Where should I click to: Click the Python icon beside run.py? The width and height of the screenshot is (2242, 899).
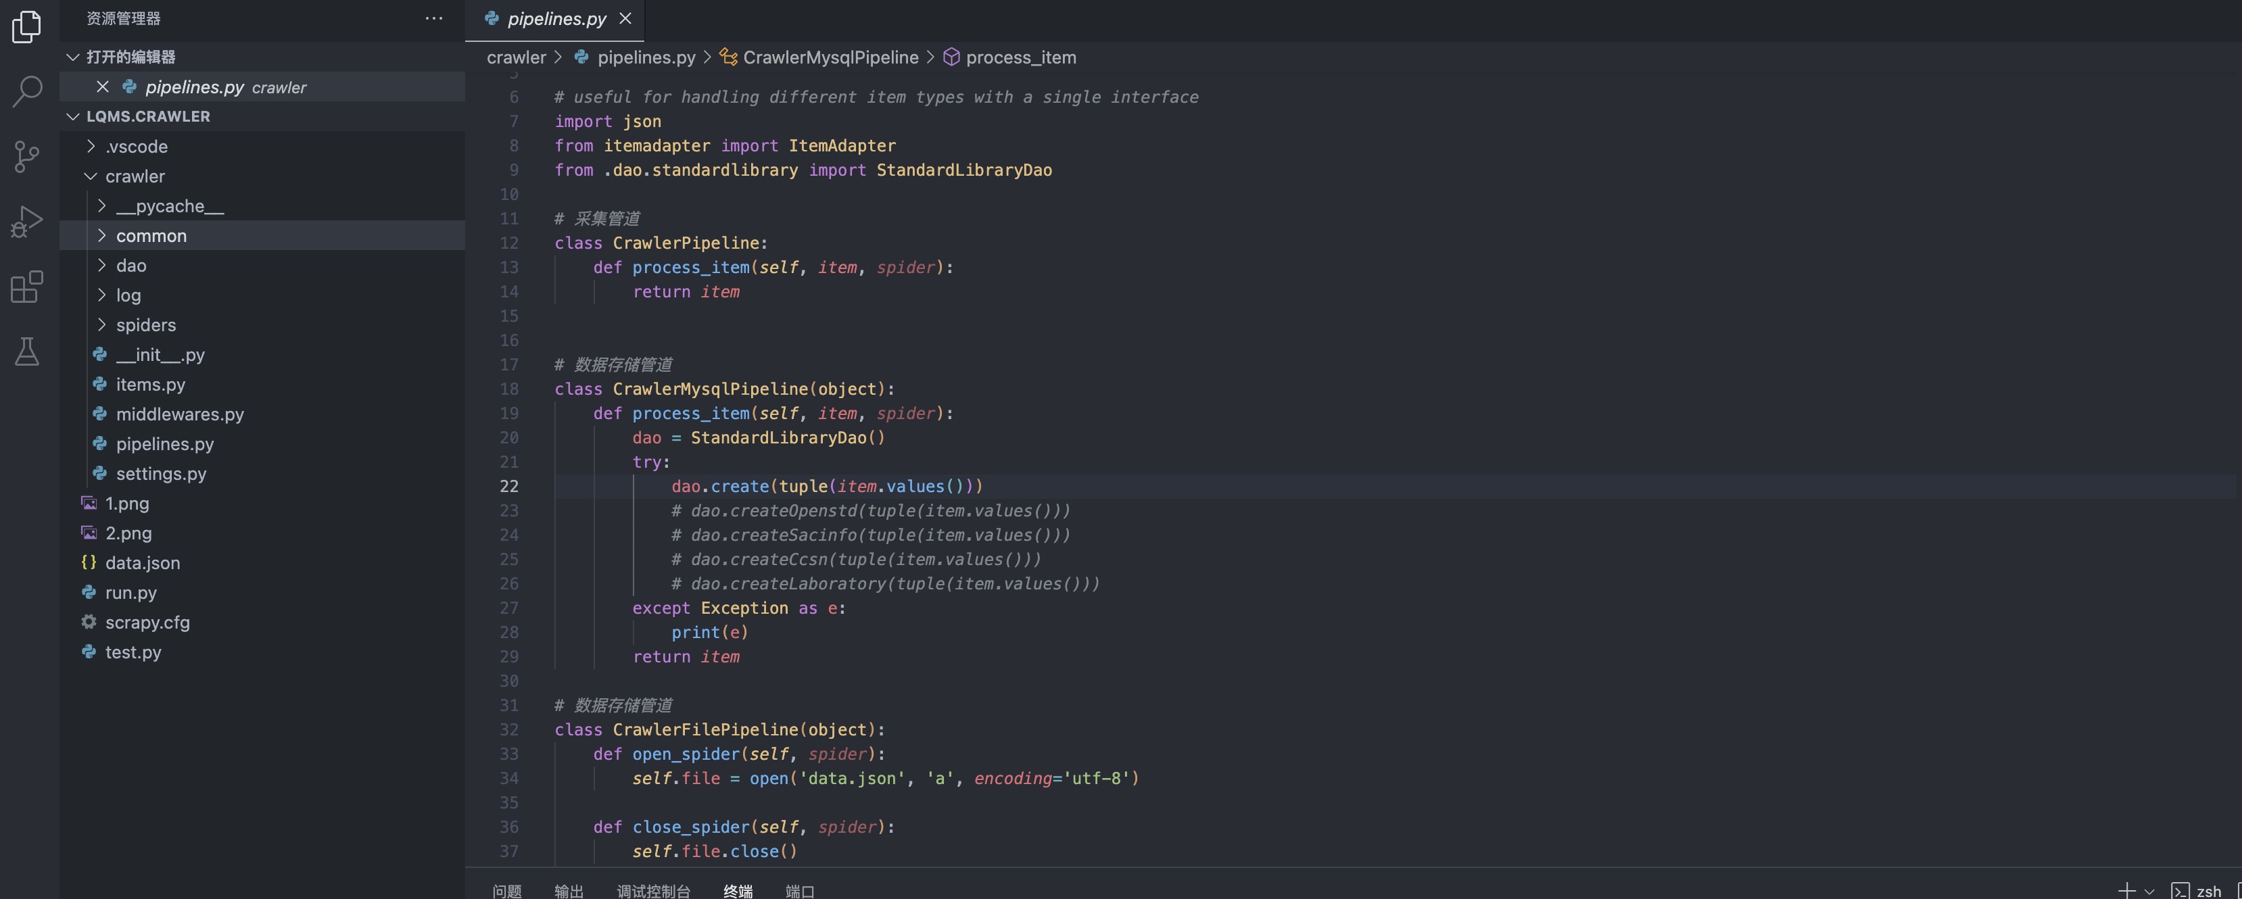tap(89, 592)
